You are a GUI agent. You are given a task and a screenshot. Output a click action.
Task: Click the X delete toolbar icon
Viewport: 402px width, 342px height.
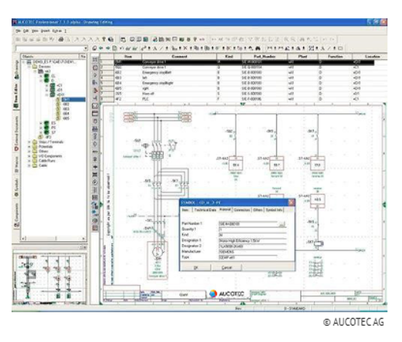[185, 48]
